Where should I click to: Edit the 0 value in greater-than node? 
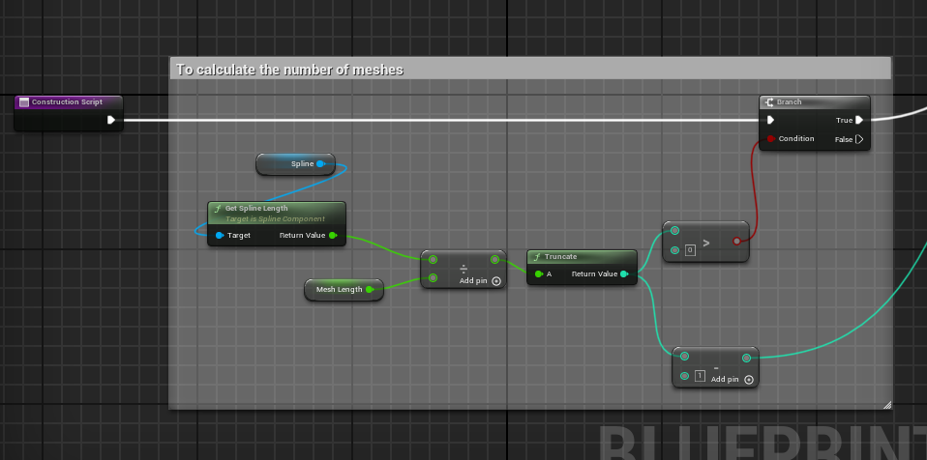click(690, 250)
